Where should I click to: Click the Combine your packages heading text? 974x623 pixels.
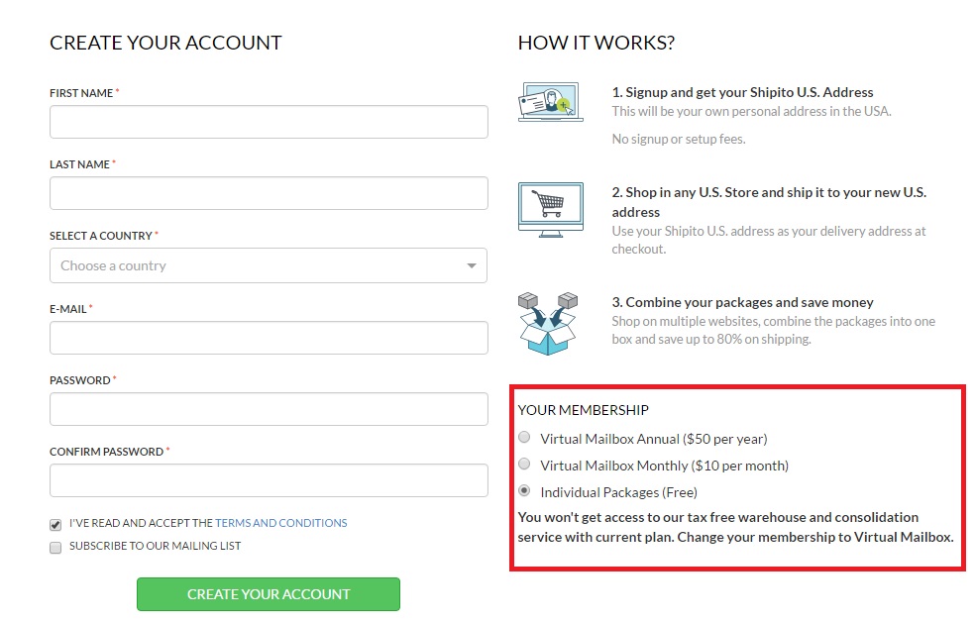[742, 302]
